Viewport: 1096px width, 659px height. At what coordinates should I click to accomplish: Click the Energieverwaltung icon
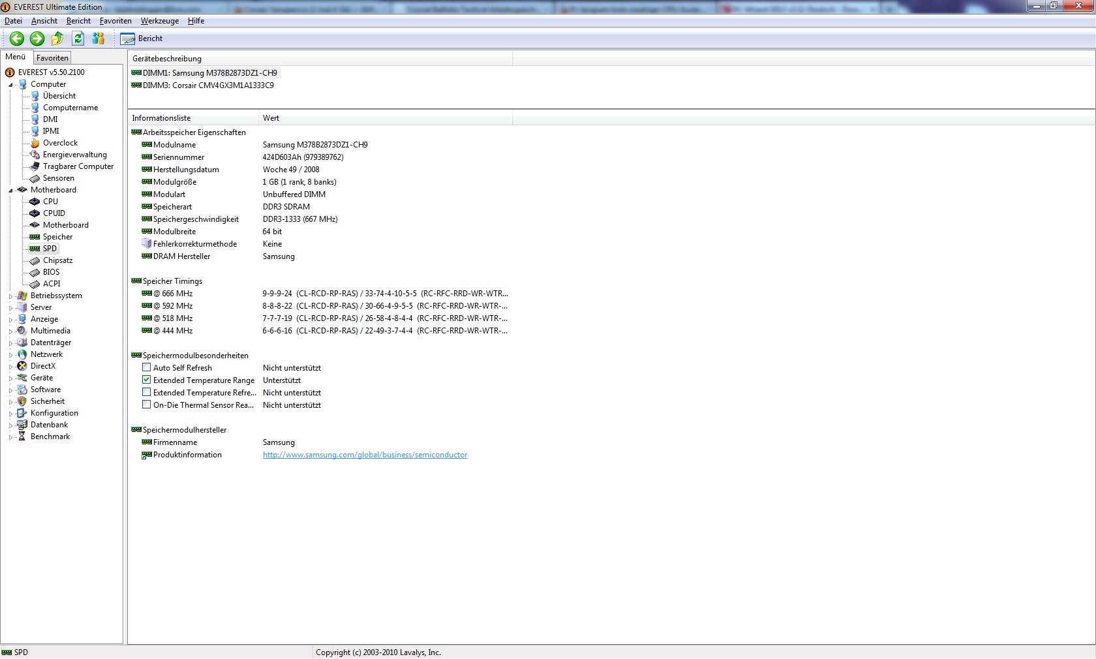click(x=35, y=155)
